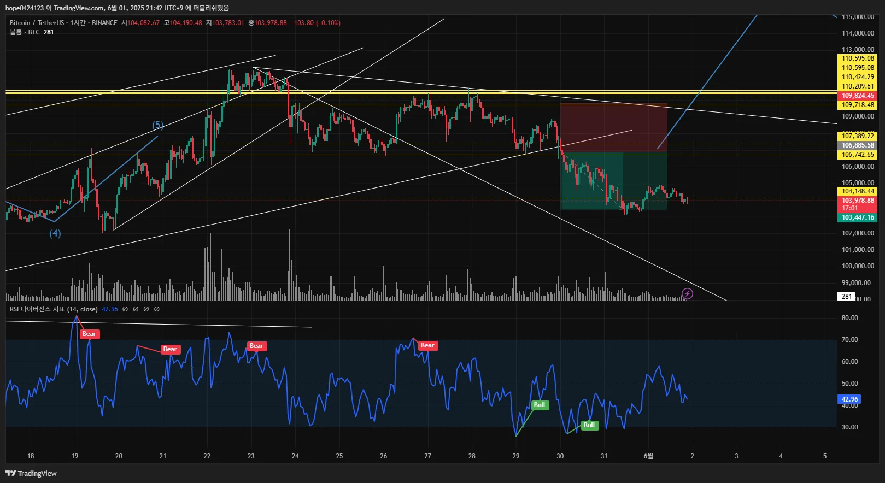Image resolution: width=885 pixels, height=483 pixels.
Task: Click the green 103,447.16 target price label
Action: coord(857,217)
